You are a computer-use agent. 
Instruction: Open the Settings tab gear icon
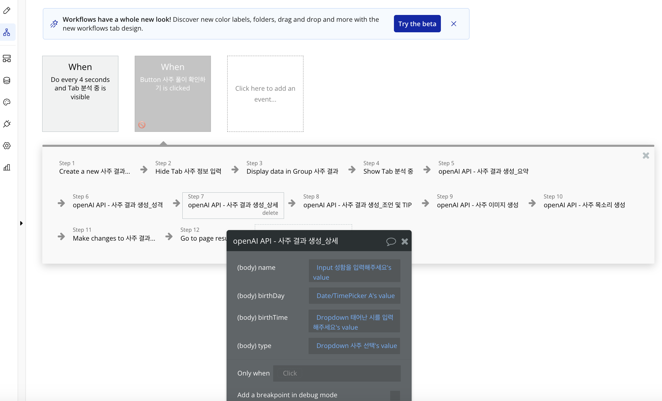point(7,146)
